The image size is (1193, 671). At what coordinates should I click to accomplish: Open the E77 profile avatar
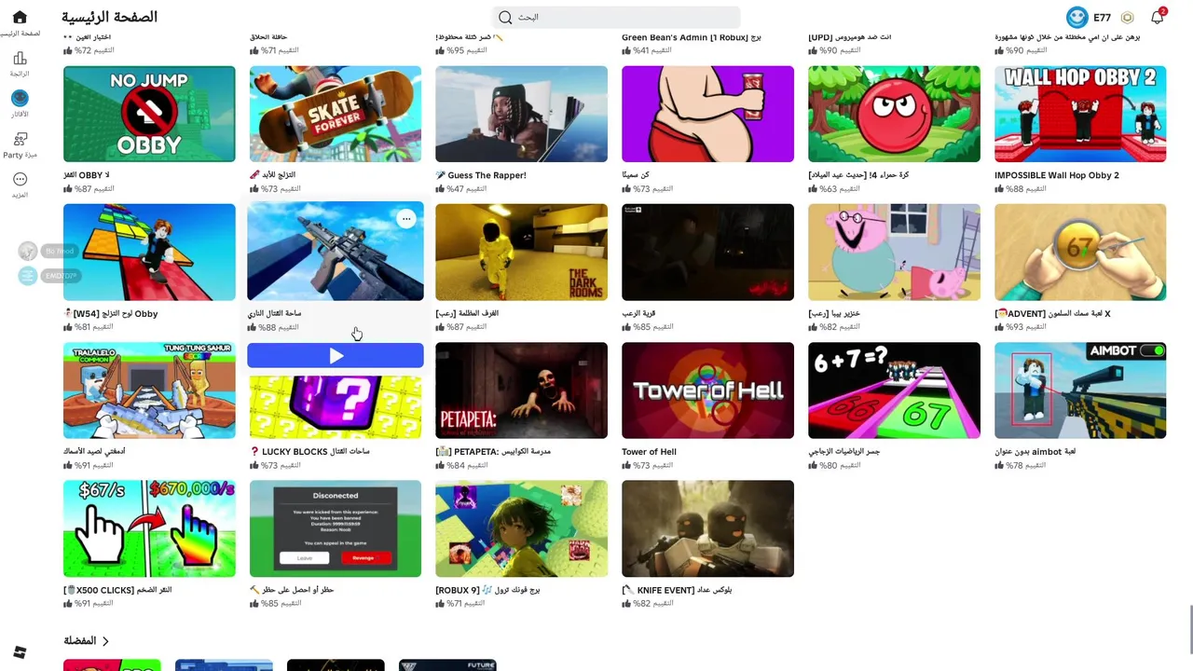tap(1077, 17)
